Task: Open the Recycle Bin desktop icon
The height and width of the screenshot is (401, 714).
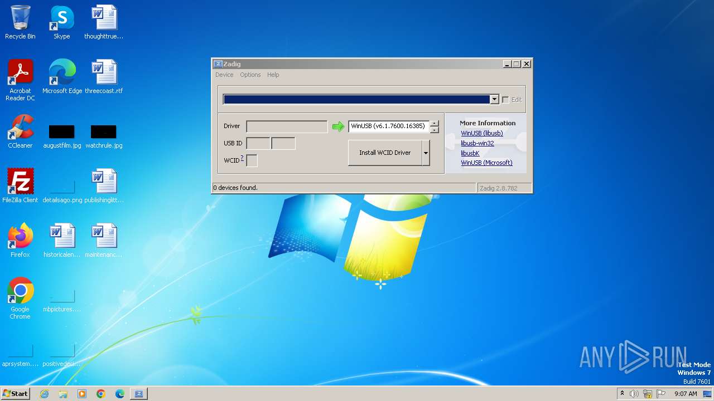Action: (x=20, y=22)
